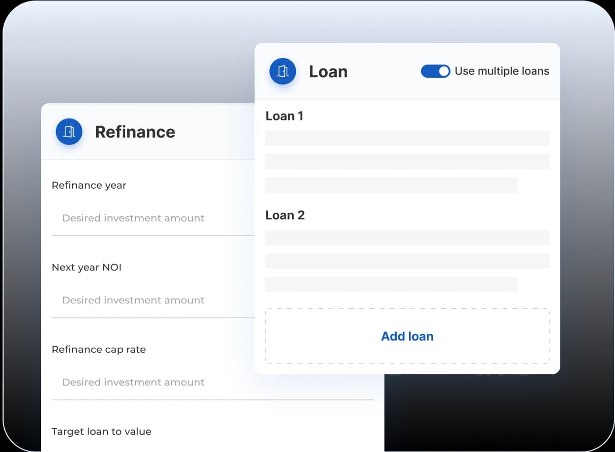Viewport: 615px width, 452px height.
Task: Click the Next year NOI input field
Action: 153,300
